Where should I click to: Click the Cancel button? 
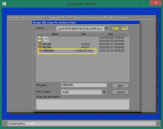tap(121, 92)
